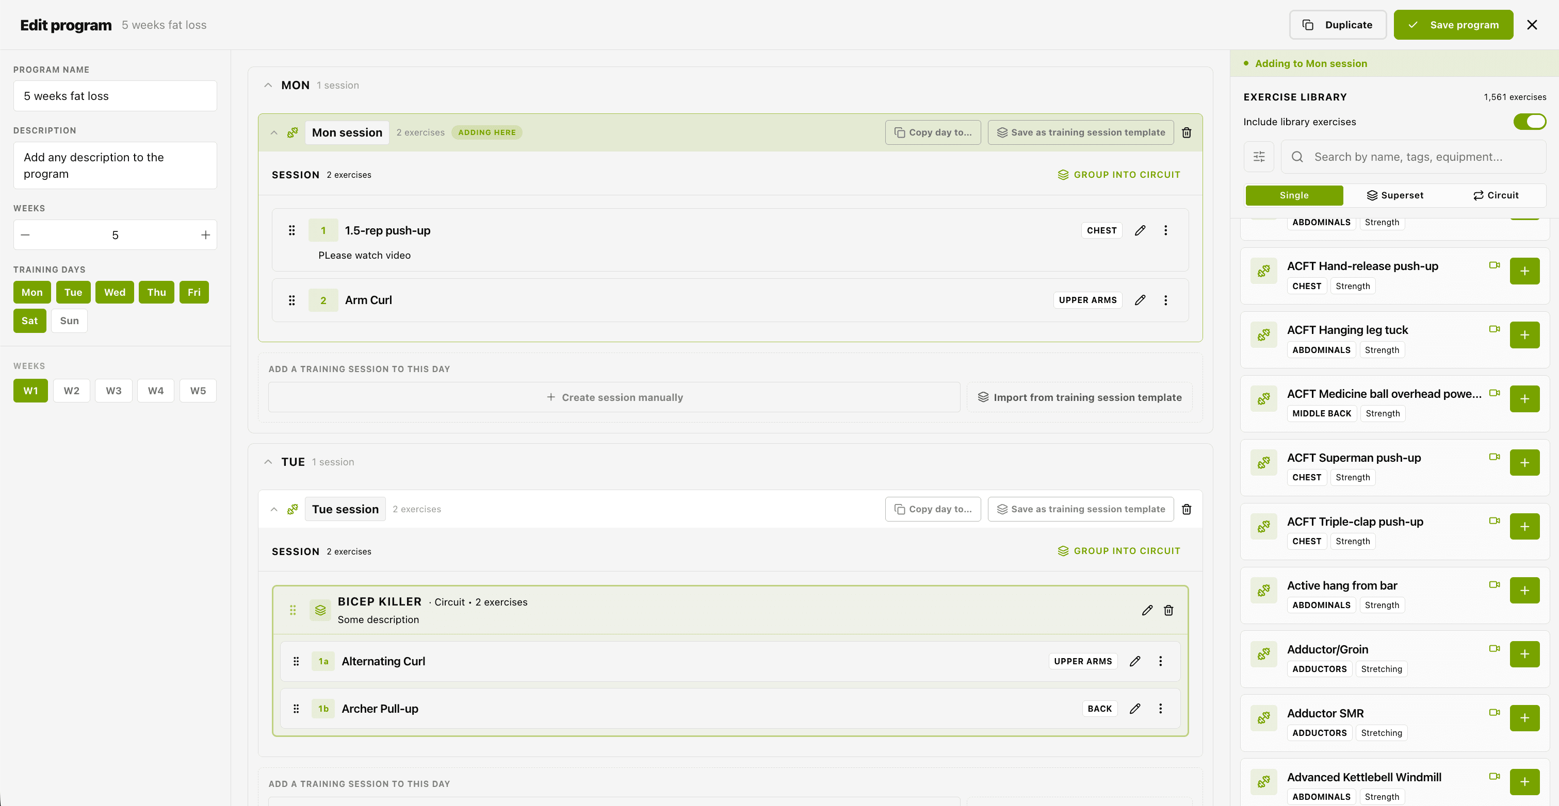Close the Edit program dialog
The width and height of the screenshot is (1559, 806).
point(1532,25)
